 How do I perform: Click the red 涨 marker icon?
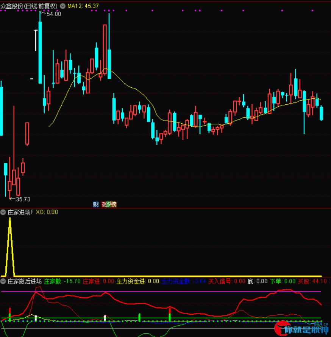click(x=103, y=204)
